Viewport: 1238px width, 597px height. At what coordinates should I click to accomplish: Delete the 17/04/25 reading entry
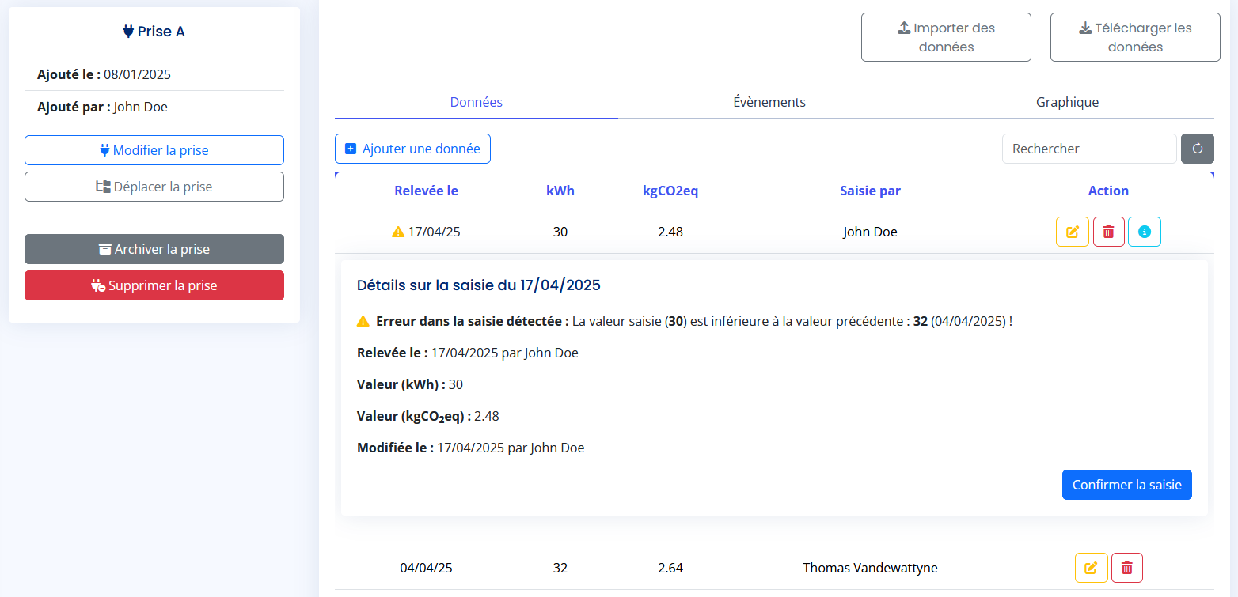click(x=1108, y=232)
